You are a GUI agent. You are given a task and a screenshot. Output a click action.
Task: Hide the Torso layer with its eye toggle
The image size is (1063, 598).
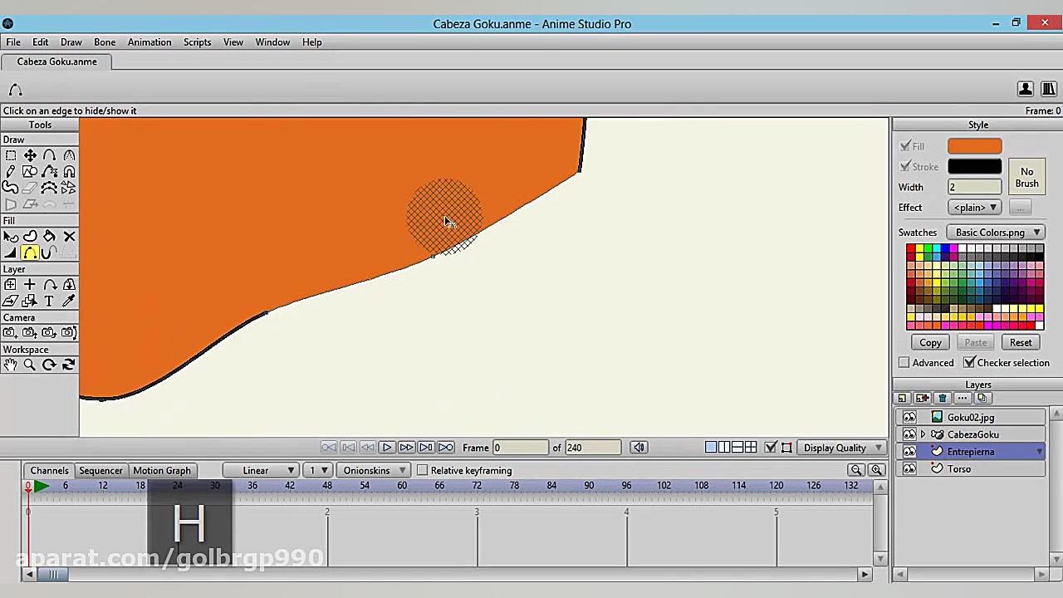point(909,468)
